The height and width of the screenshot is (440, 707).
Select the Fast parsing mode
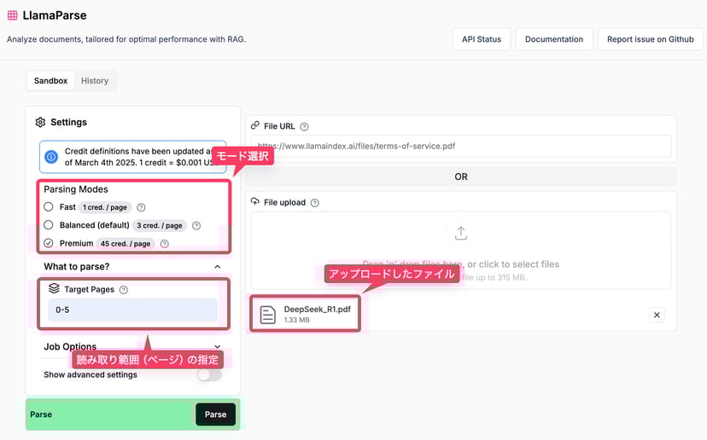click(49, 207)
